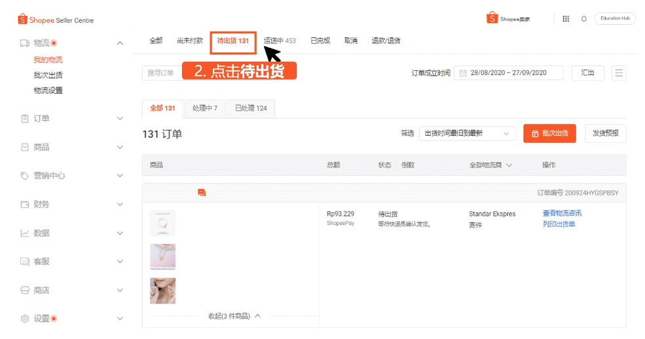Click the 汇出 export button
The height and width of the screenshot is (339, 645).
pos(587,73)
